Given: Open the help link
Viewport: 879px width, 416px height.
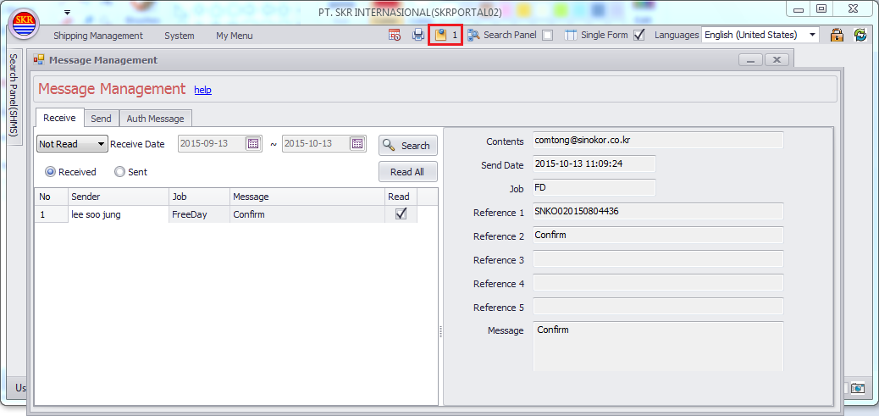Looking at the screenshot, I should (203, 90).
